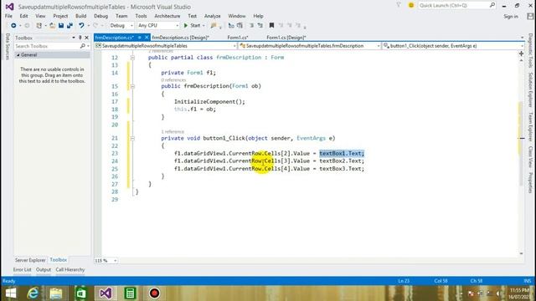Click the Navigate Backward toolbar icon
Image resolution: width=536 pixels, height=301 pixels.
(x=13, y=26)
